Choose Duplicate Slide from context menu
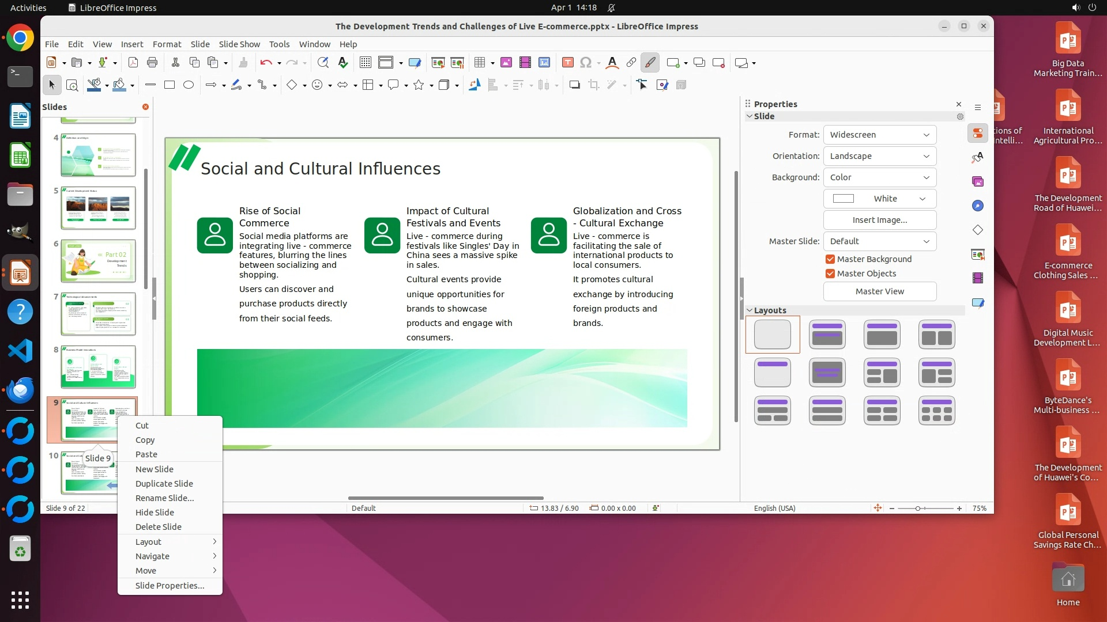This screenshot has width=1107, height=622. pyautogui.click(x=164, y=484)
